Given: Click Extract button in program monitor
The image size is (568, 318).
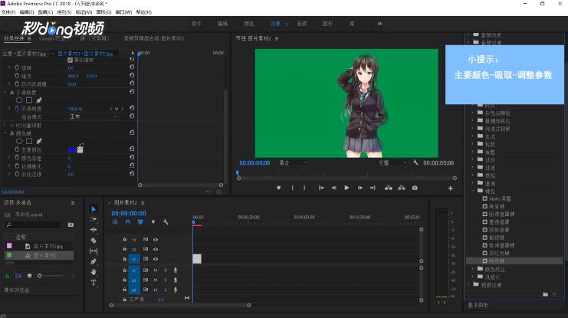Looking at the screenshot, I should pyautogui.click(x=402, y=188).
